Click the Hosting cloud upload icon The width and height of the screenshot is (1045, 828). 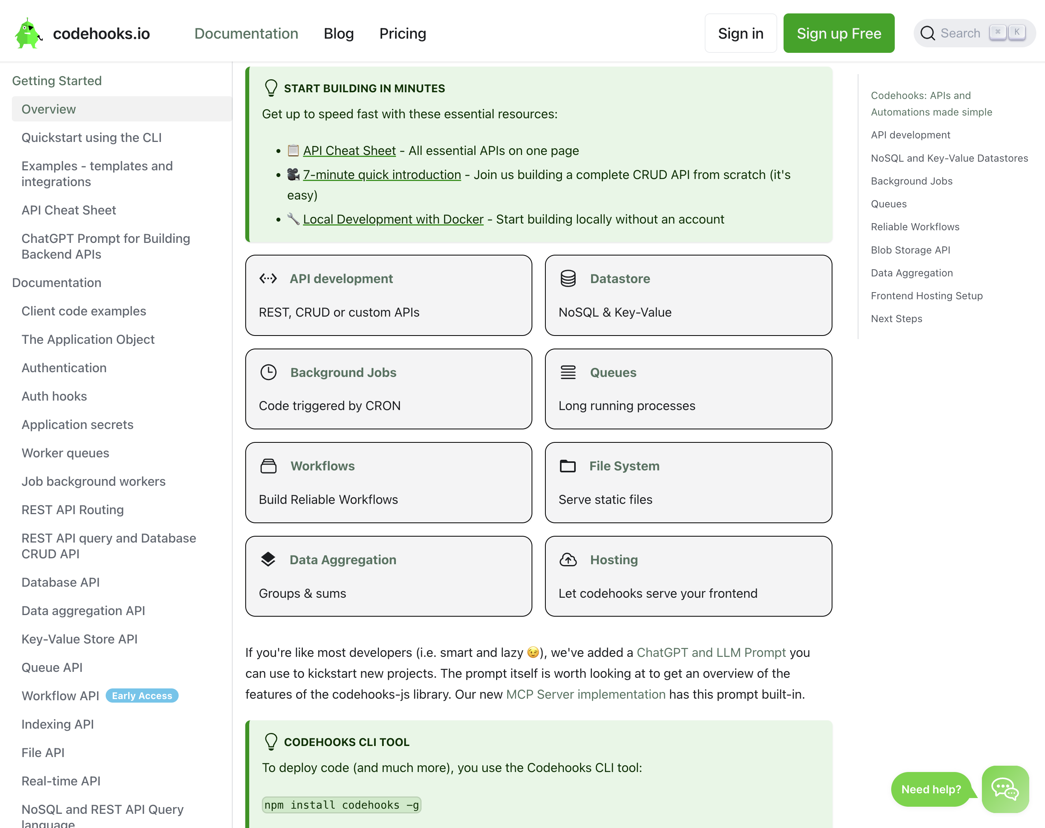pos(568,559)
